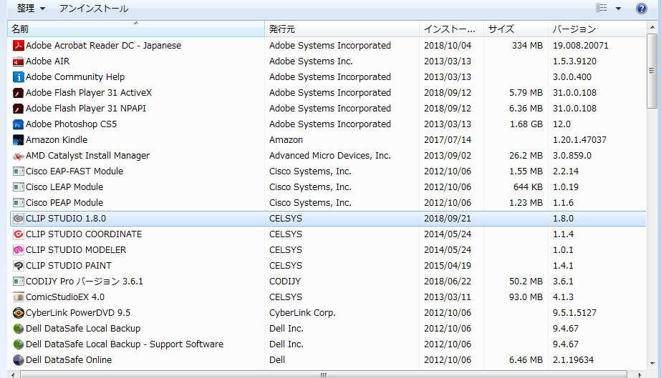Open the help question mark button
This screenshot has height=378, width=661.
[642, 9]
